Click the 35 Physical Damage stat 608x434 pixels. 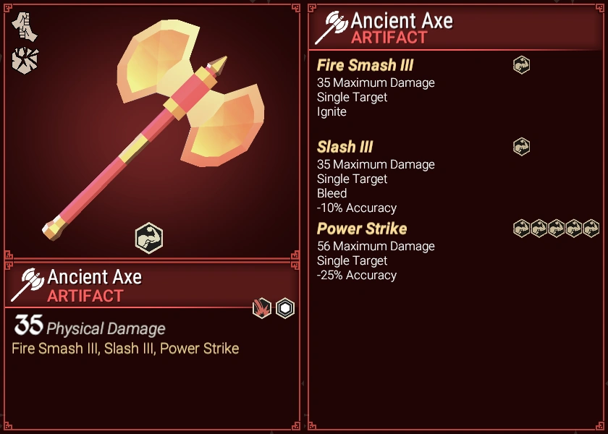90,325
